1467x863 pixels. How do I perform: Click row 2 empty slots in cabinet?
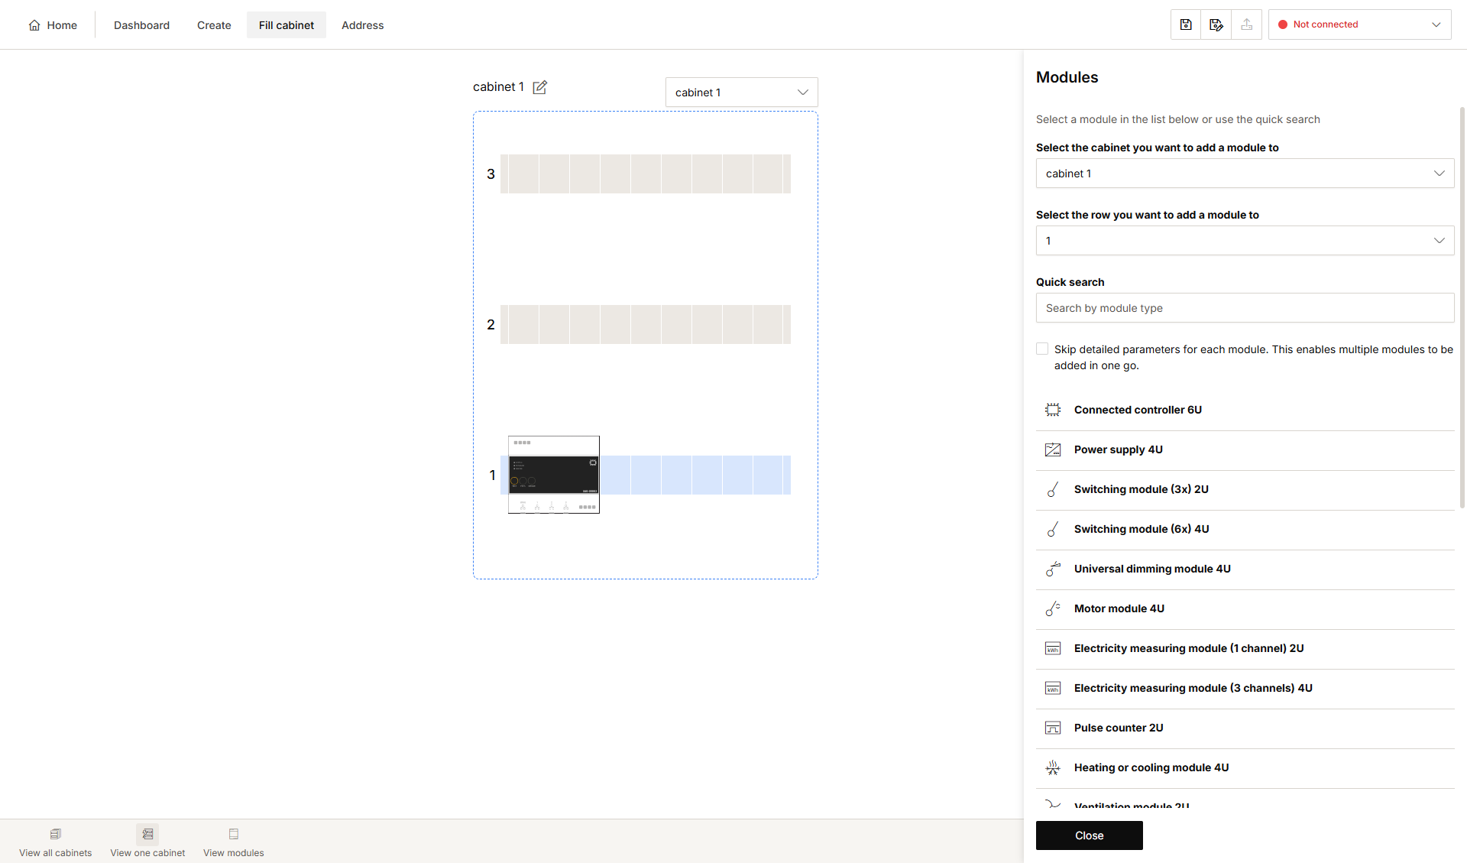[646, 324]
